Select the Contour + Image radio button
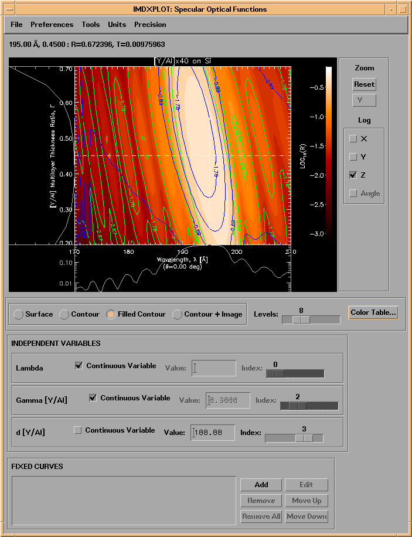The width and height of the screenshot is (412, 537). 177,314
